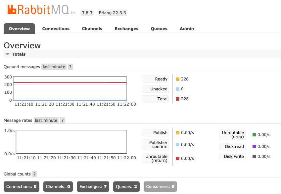The image size is (281, 194).
Task: Change Message rates last minute range
Action: click(46, 120)
